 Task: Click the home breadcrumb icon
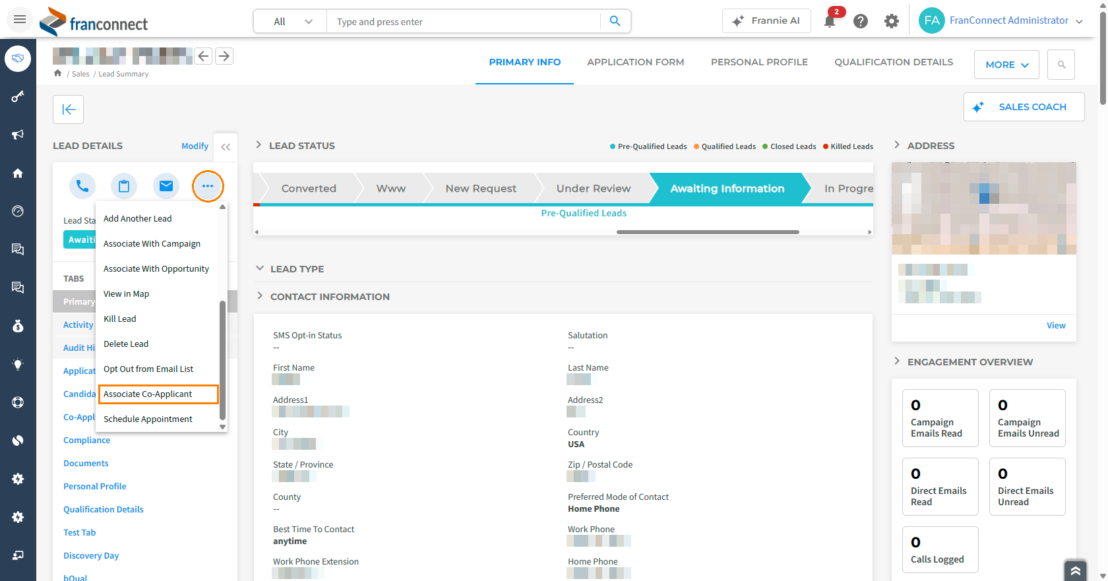click(58, 73)
